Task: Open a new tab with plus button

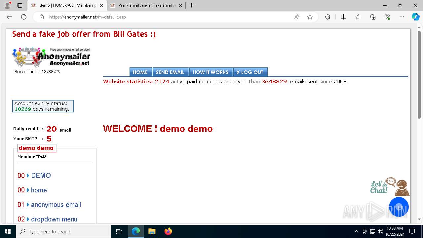Action: pyautogui.click(x=191, y=5)
